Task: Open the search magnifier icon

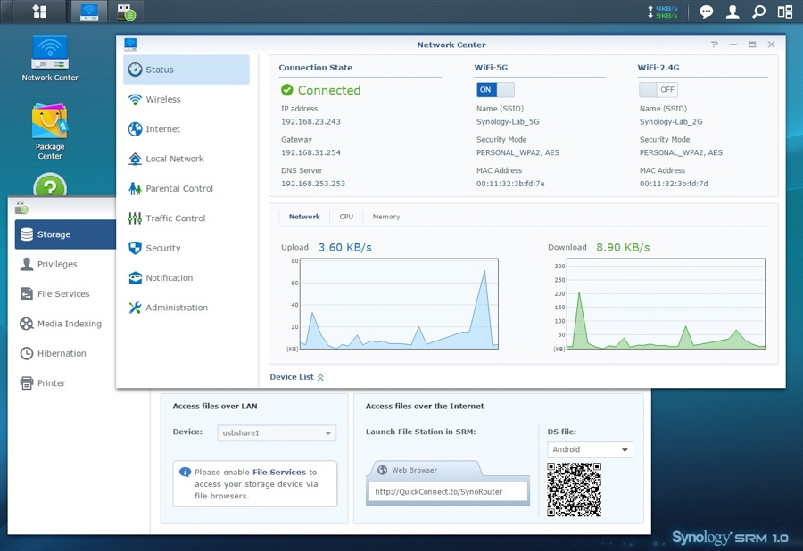Action: pyautogui.click(x=759, y=12)
